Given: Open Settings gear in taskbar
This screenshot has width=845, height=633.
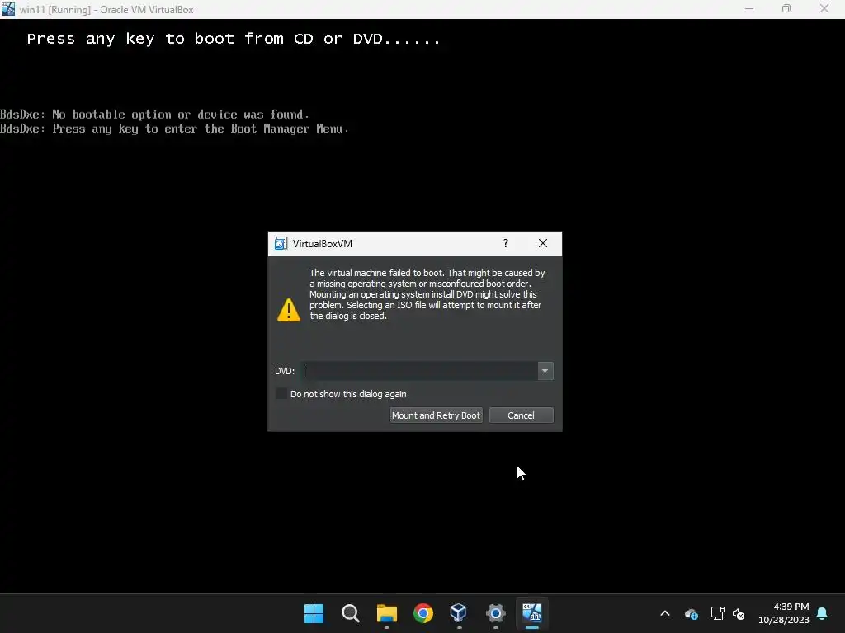Looking at the screenshot, I should 496,613.
